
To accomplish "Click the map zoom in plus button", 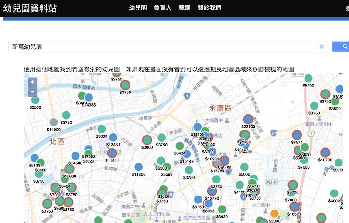I will click(x=32, y=82).
